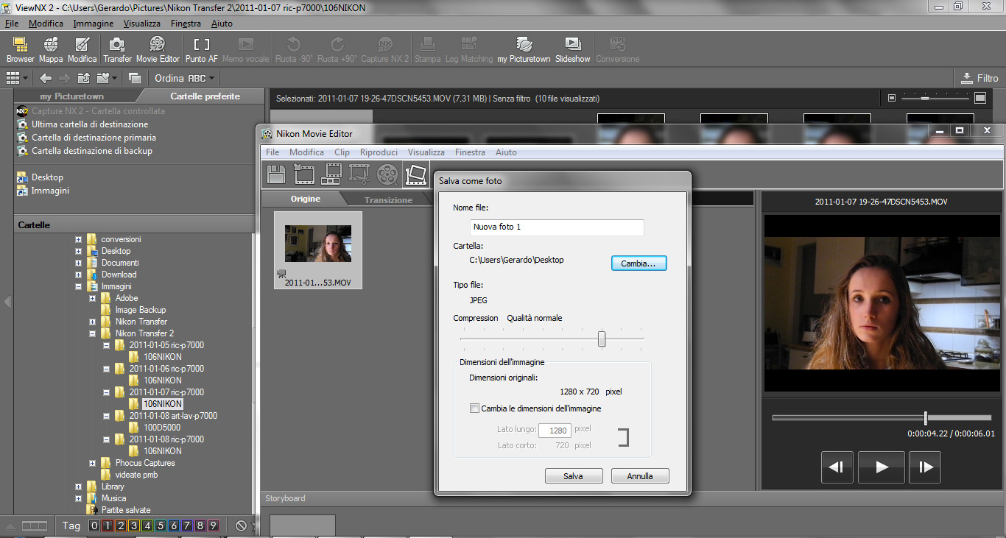Click floppy disk save icon in Movie Editor
1006x538 pixels.
pyautogui.click(x=275, y=174)
